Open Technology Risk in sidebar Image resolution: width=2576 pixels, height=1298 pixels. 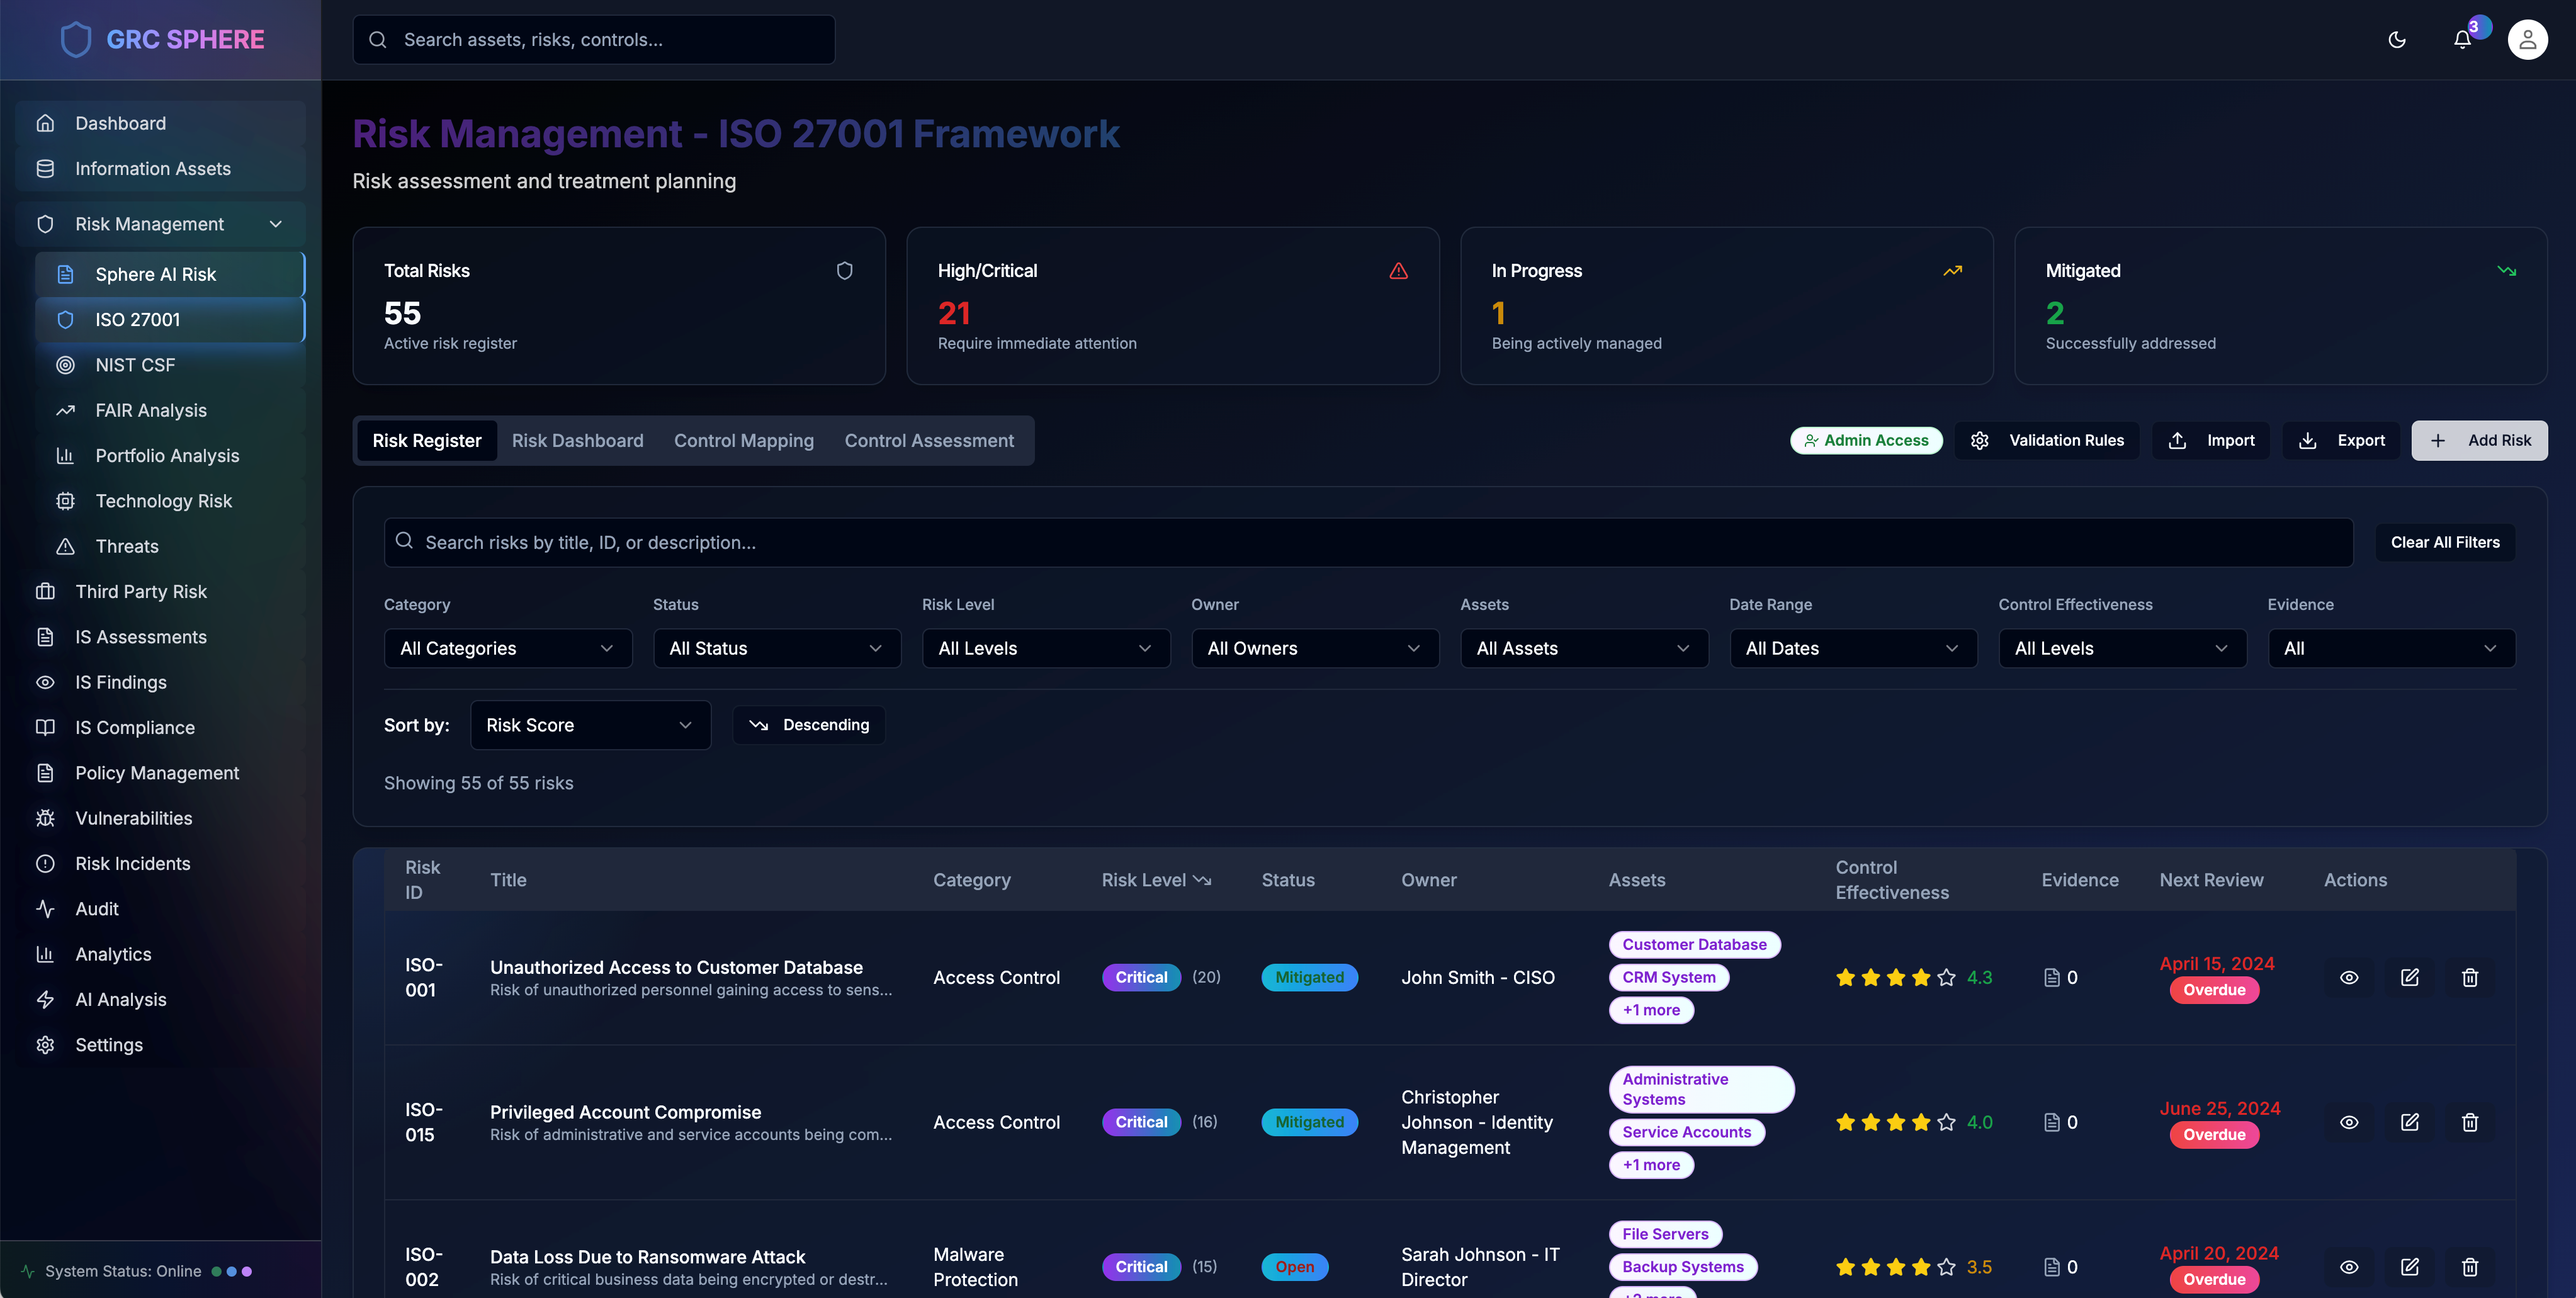(163, 501)
